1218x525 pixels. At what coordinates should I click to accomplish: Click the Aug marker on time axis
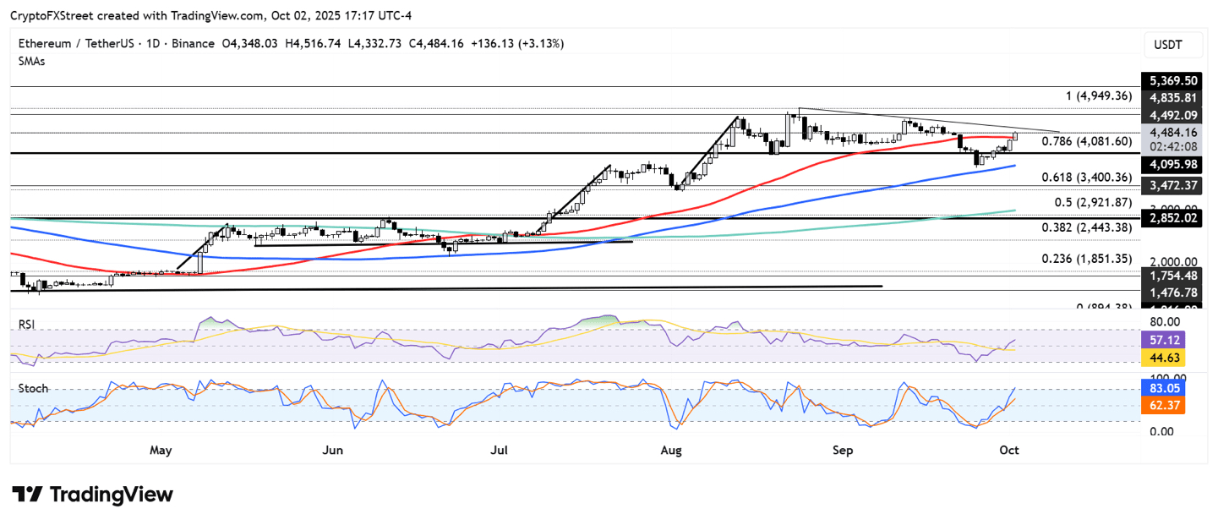(x=671, y=451)
